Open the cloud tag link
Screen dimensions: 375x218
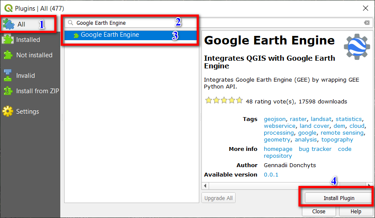pos(357,126)
